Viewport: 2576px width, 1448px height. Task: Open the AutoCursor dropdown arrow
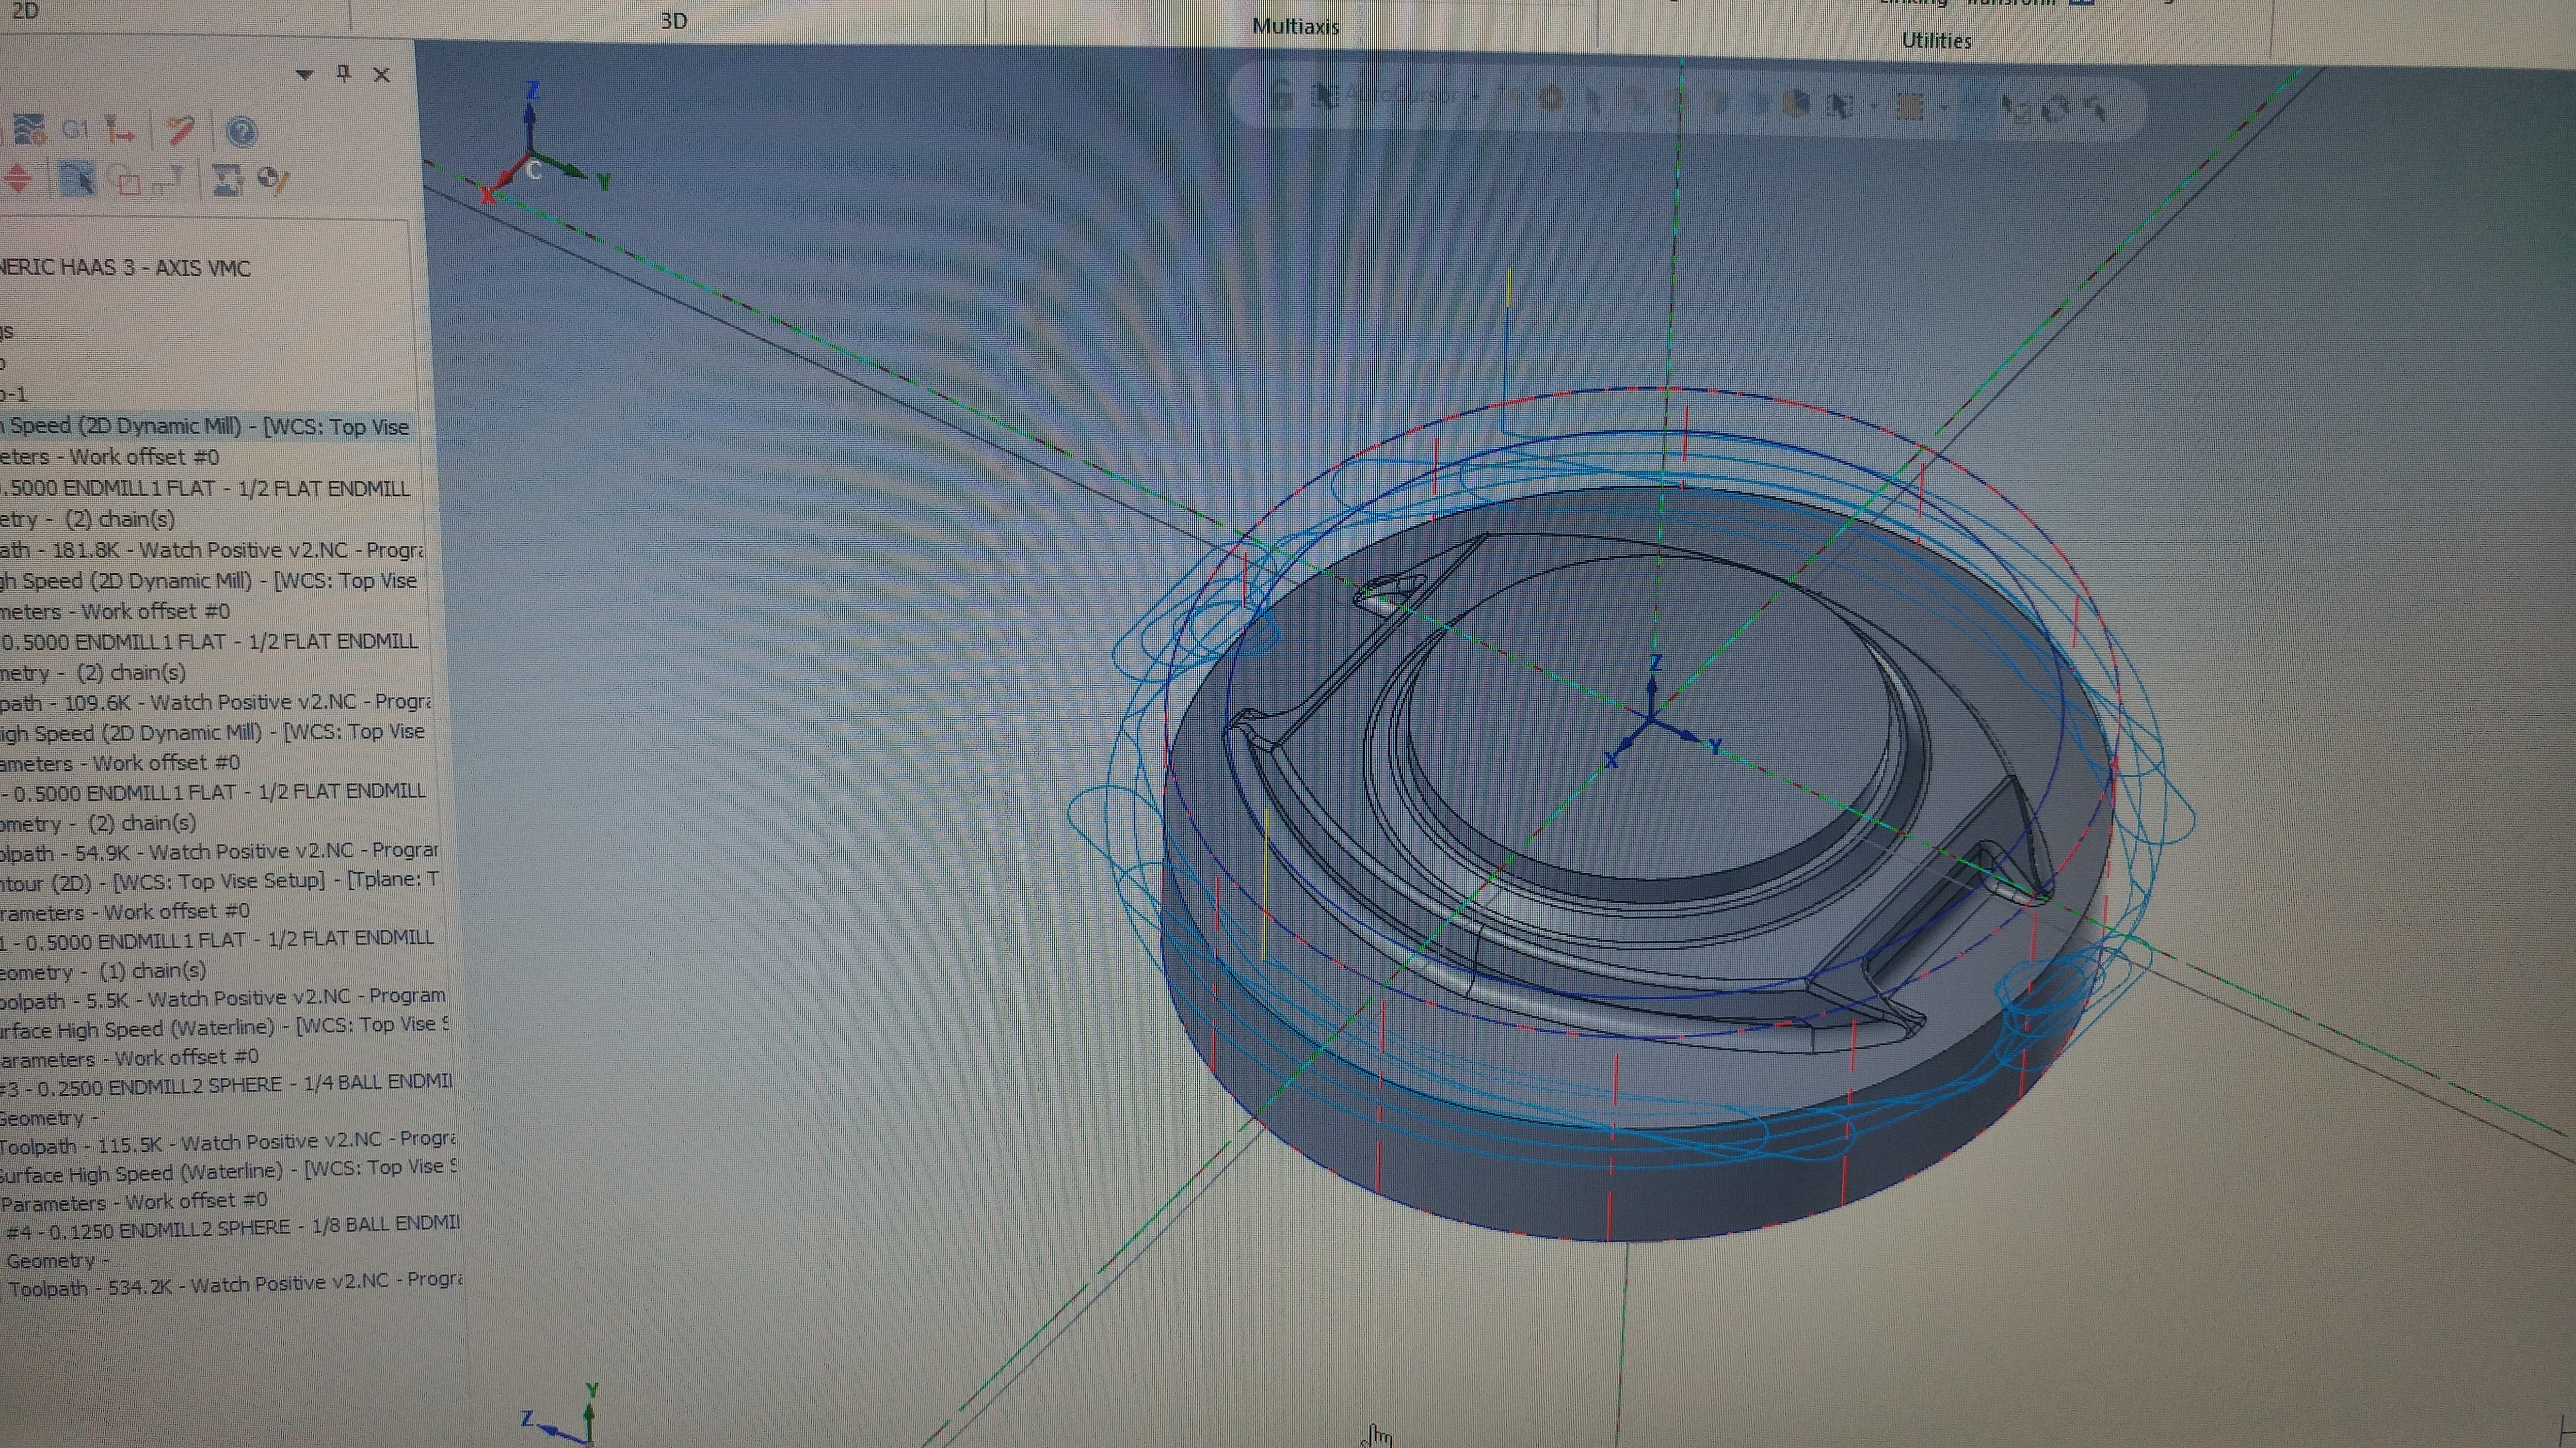pyautogui.click(x=1475, y=97)
